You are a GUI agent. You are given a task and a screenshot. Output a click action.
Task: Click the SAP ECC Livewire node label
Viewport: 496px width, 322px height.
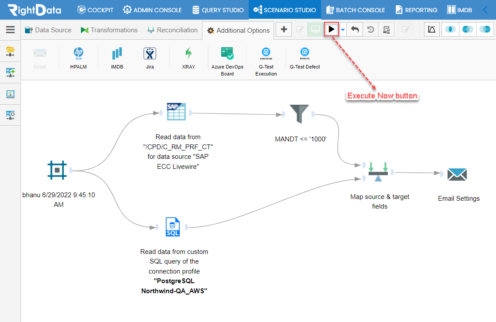178,152
